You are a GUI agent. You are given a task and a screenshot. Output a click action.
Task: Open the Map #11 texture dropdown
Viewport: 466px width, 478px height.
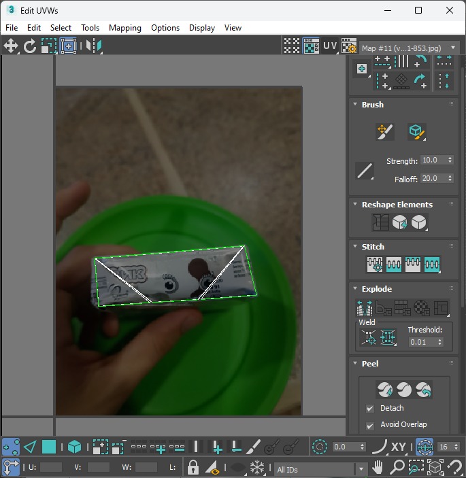pyautogui.click(x=410, y=48)
